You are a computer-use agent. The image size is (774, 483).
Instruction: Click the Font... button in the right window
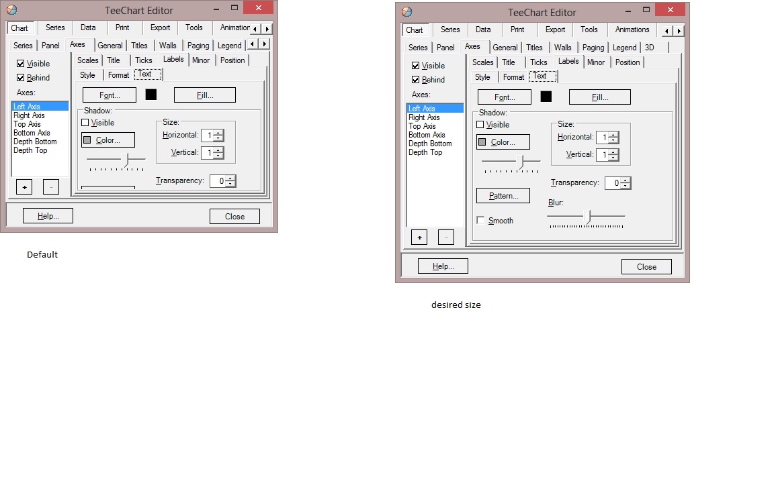[505, 97]
